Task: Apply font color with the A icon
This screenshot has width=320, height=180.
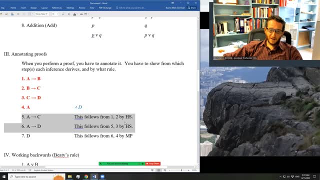Action: (x=74, y=14)
